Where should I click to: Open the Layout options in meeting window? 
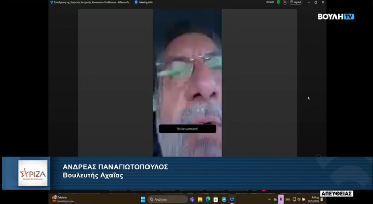(x=296, y=2)
